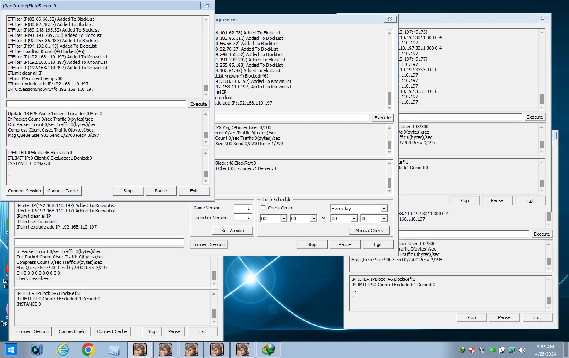Click Execute in the FieldServer_0 window

[x=198, y=104]
